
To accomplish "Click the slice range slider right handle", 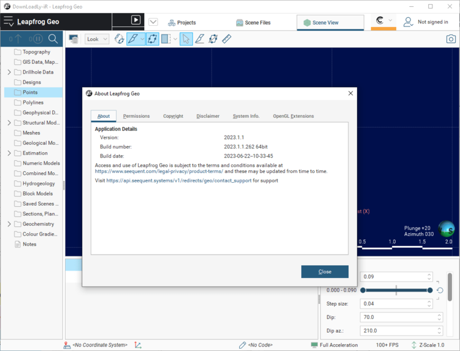I will [430, 290].
